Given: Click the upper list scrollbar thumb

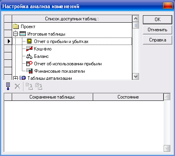Looking at the screenshot, I should [136, 25].
